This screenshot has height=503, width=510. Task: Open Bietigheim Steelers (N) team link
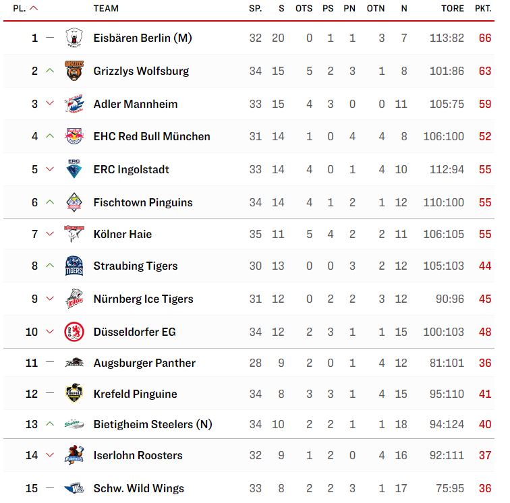point(152,424)
